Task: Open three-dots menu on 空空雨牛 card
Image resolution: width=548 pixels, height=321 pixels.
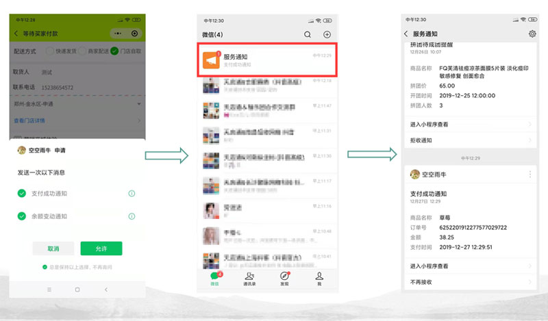Action: 530,174
